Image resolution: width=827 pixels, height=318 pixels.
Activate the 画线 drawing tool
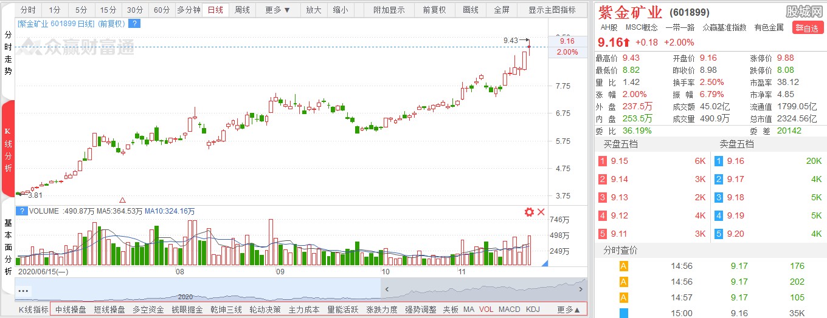tap(471, 10)
